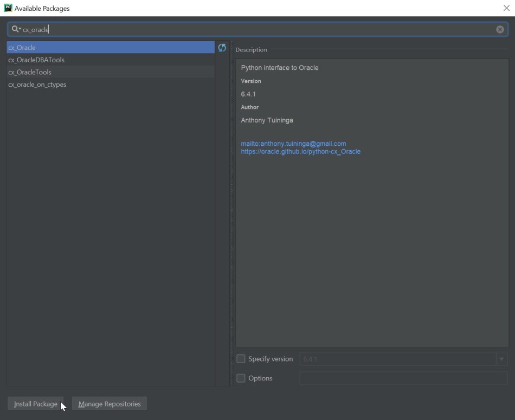Click the PyCharm icon in title bar

[8, 8]
